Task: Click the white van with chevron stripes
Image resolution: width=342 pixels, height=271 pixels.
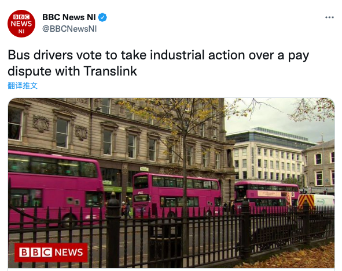Action: pos(316,201)
